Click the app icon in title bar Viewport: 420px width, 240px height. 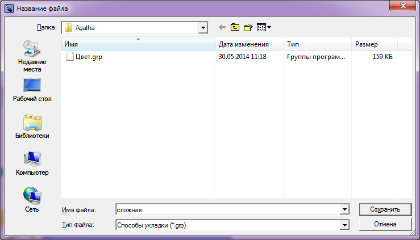(9, 9)
